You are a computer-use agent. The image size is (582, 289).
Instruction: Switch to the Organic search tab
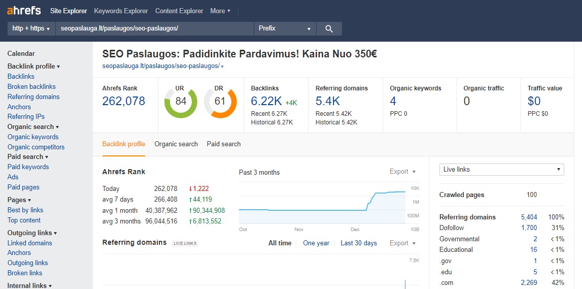(x=176, y=144)
